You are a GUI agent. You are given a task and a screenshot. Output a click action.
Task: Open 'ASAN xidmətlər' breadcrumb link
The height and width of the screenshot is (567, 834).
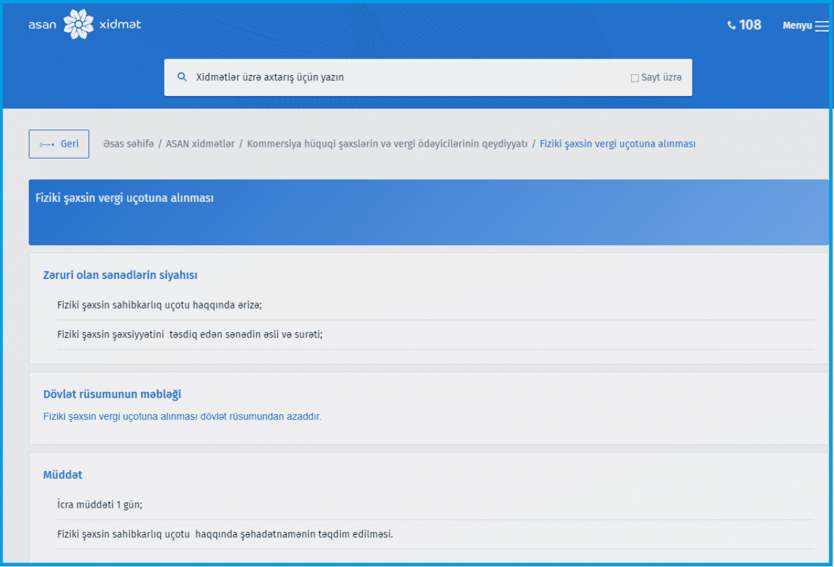(x=200, y=144)
